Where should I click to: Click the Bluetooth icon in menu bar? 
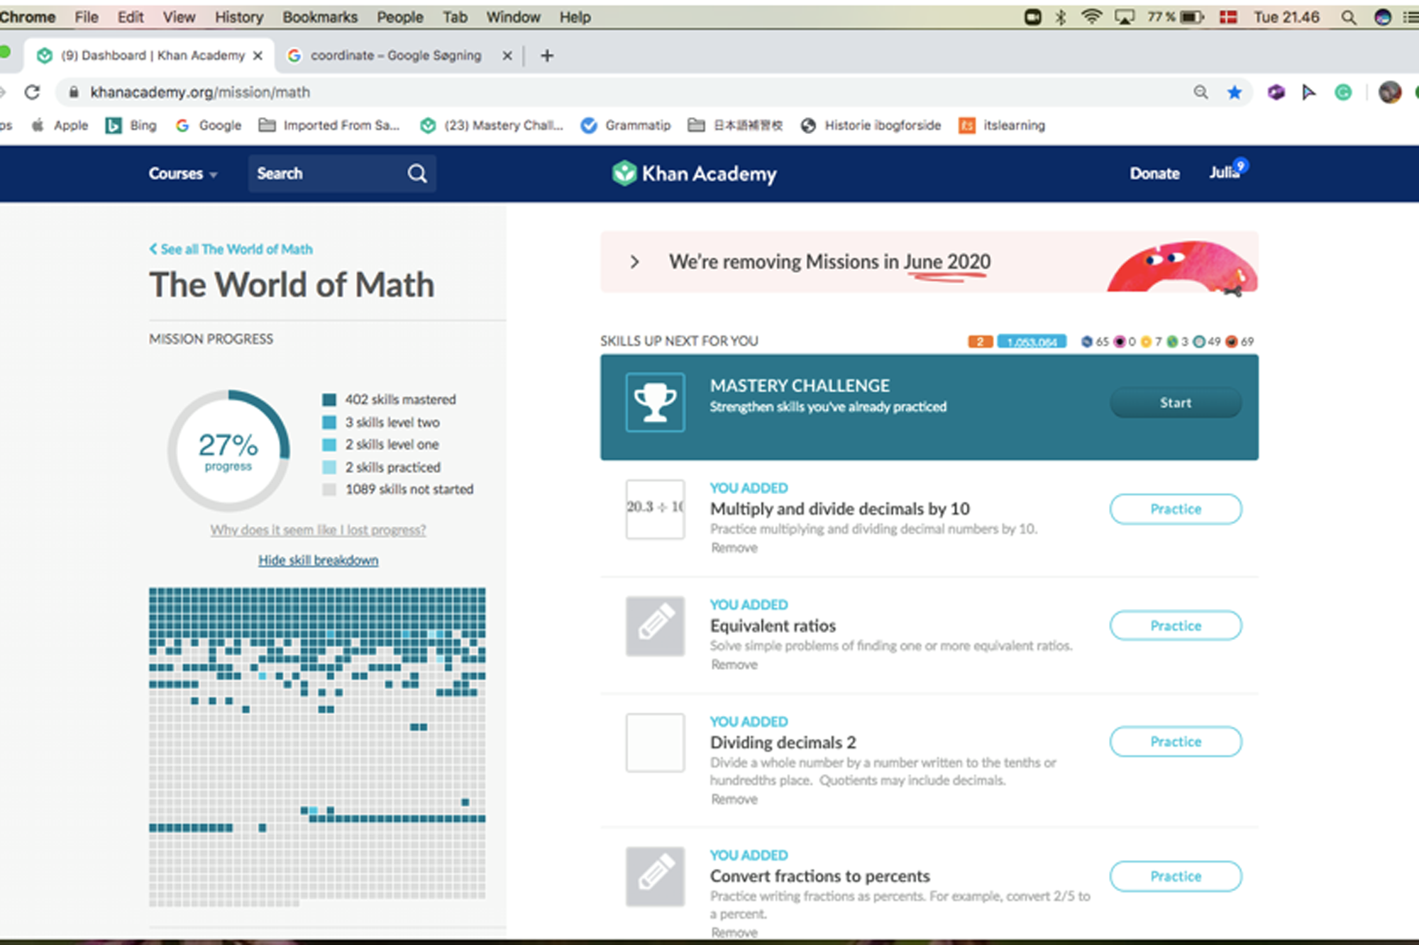pos(1061,17)
